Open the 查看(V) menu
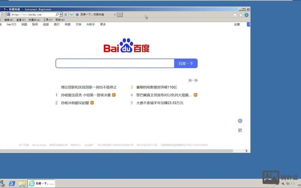 21,20
